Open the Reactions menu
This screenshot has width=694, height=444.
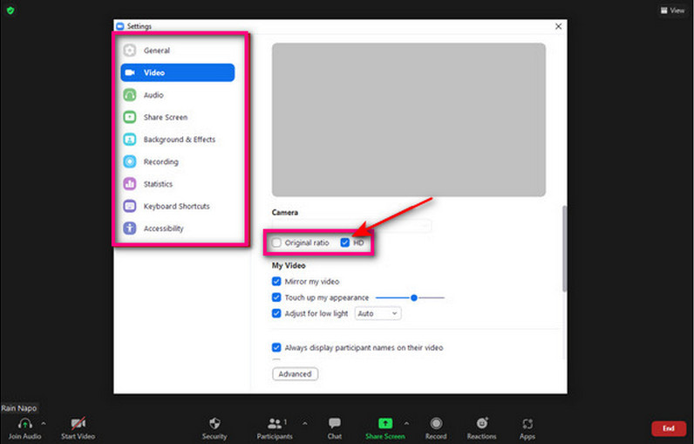pyautogui.click(x=482, y=423)
